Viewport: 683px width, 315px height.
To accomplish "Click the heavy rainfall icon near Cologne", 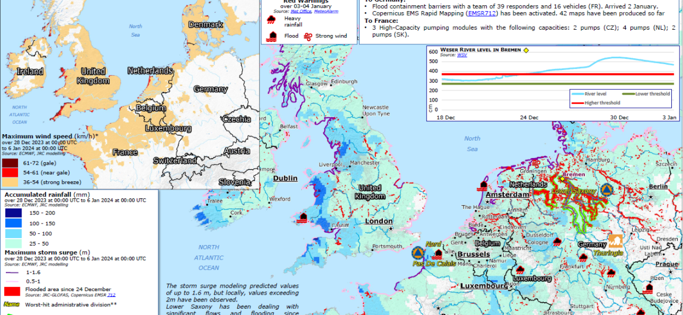I will tap(557, 241).
